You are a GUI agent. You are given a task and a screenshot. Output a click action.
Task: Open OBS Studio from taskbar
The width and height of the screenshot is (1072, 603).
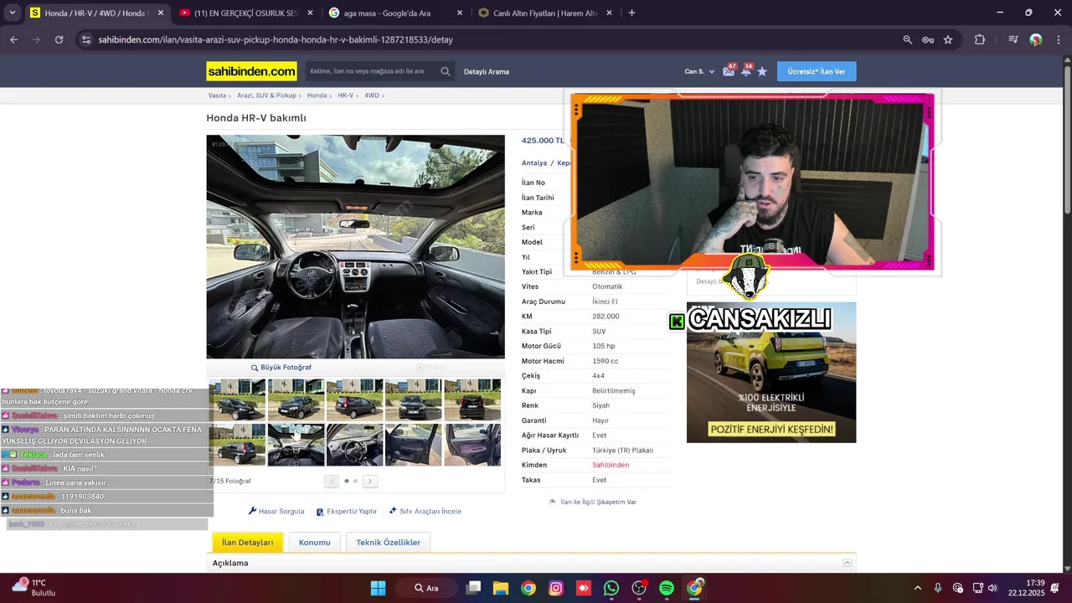[x=639, y=588]
